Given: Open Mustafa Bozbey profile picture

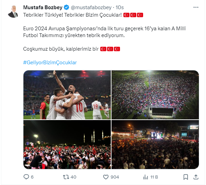Looking at the screenshot, I should tap(13, 12).
